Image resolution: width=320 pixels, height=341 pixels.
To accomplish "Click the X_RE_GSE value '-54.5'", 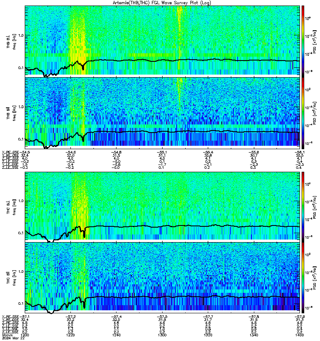I will (x=25, y=153).
